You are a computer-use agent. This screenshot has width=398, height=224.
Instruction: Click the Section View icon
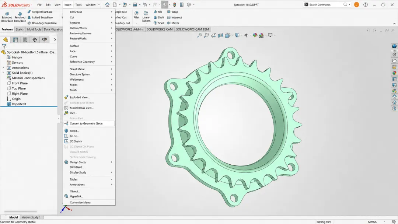tap(220, 35)
